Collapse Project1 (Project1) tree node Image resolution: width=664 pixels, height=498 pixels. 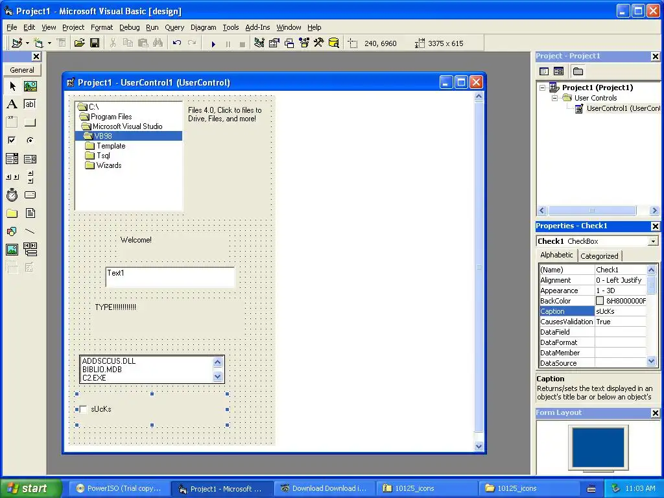tap(543, 88)
